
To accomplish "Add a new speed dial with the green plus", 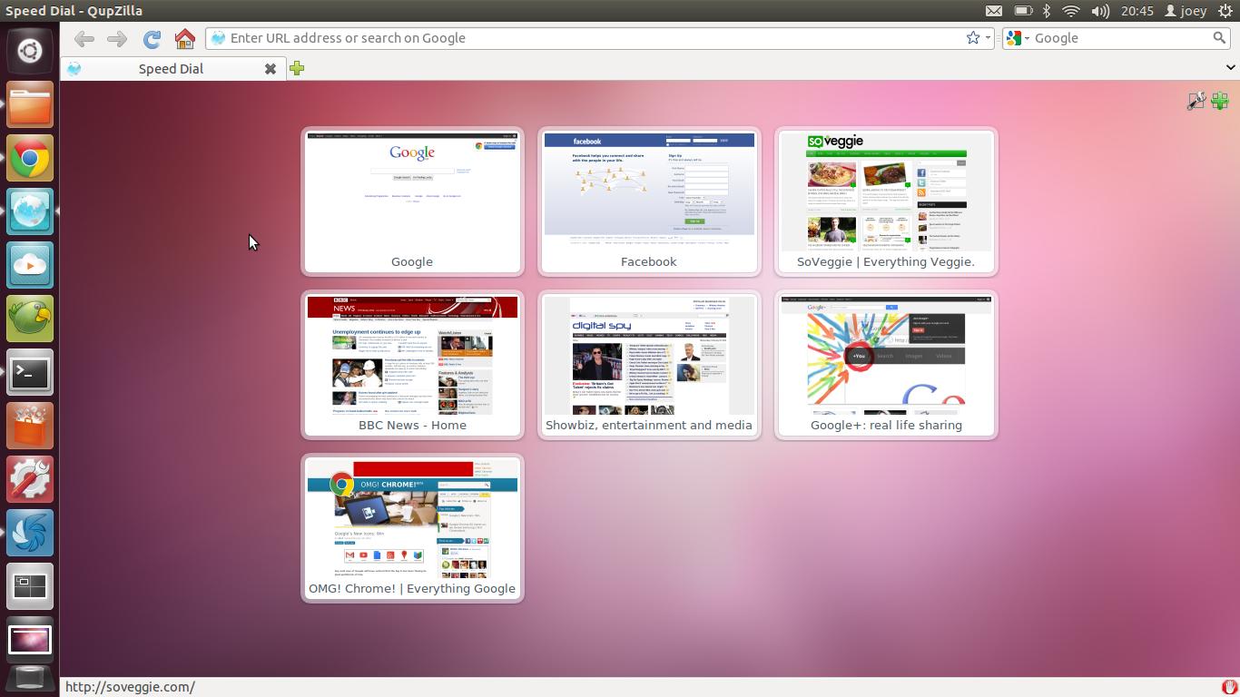I will click(1220, 101).
